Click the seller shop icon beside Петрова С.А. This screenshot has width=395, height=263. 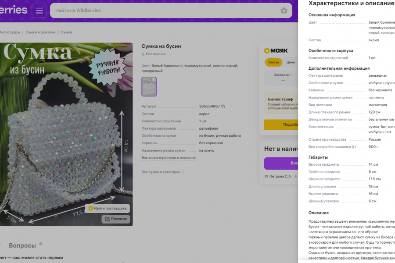point(266,176)
